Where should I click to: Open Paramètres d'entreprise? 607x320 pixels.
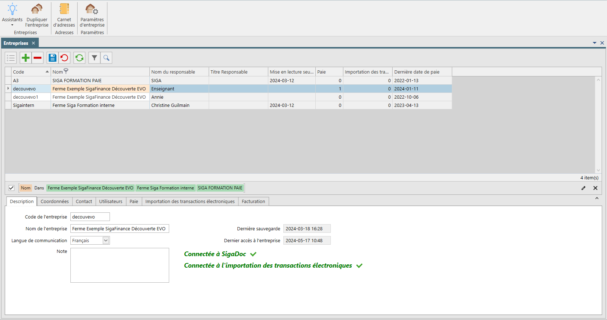tap(92, 15)
